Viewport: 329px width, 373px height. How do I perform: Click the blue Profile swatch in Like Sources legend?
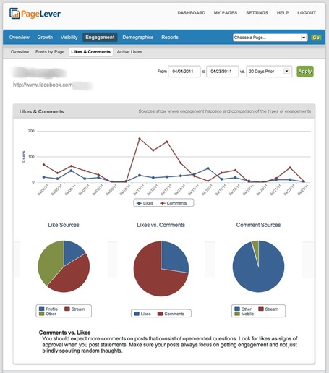(x=42, y=309)
